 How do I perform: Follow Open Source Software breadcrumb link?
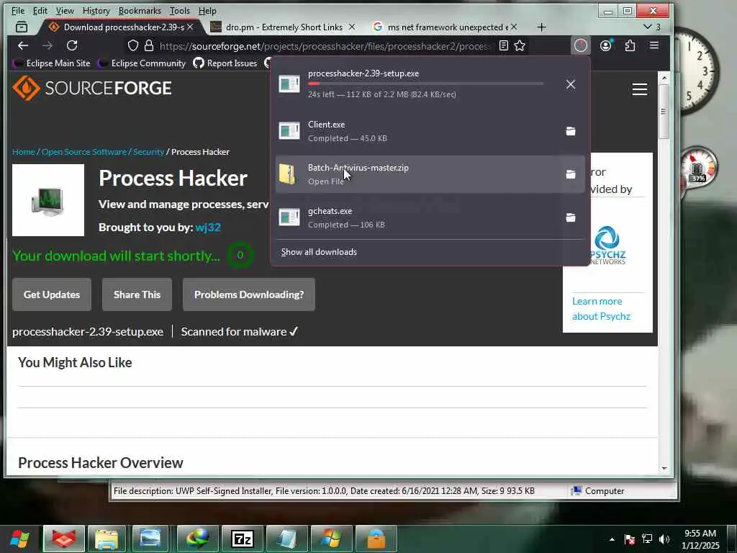[x=83, y=152]
